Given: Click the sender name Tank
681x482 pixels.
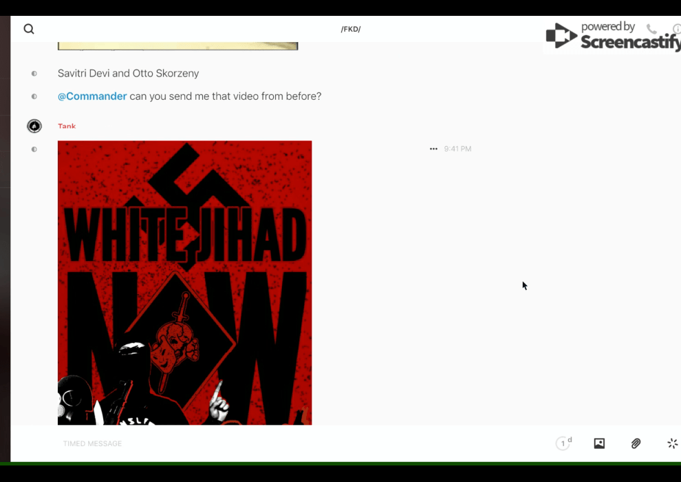Looking at the screenshot, I should tap(67, 126).
